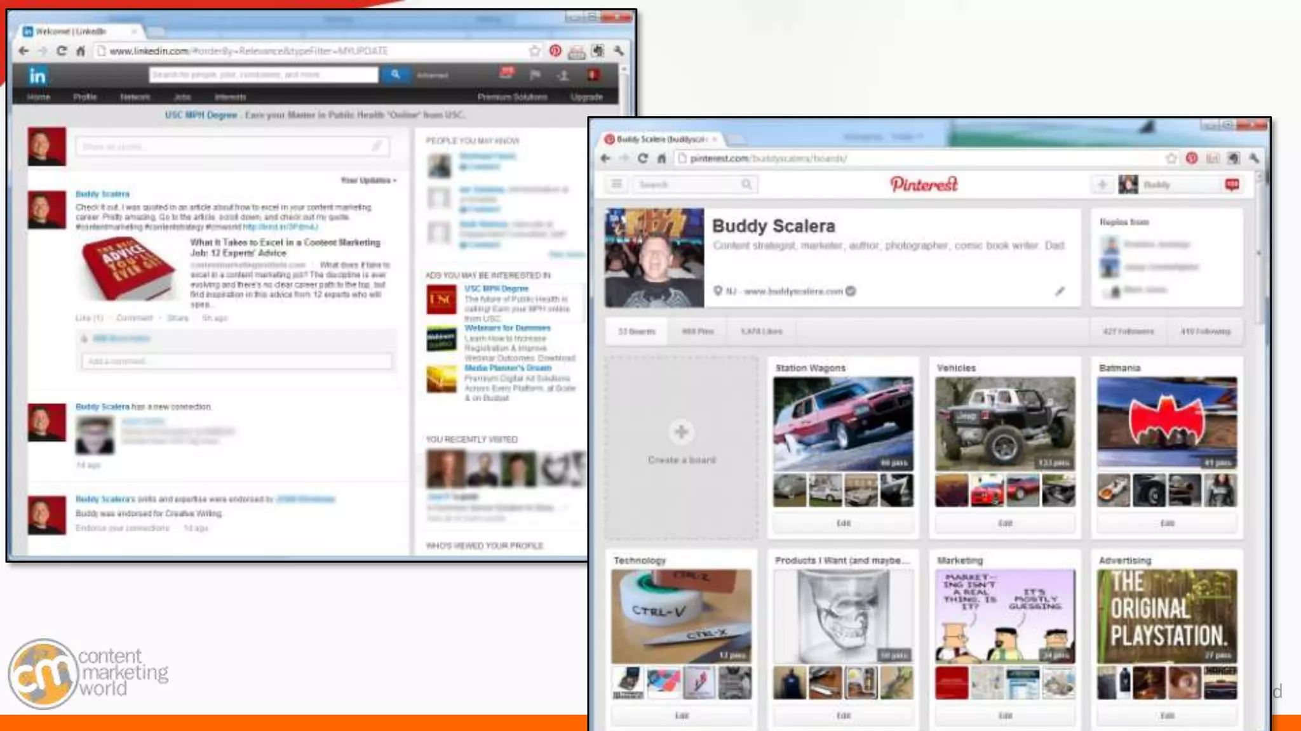Click the LinkedIn add connections icon

click(563, 76)
